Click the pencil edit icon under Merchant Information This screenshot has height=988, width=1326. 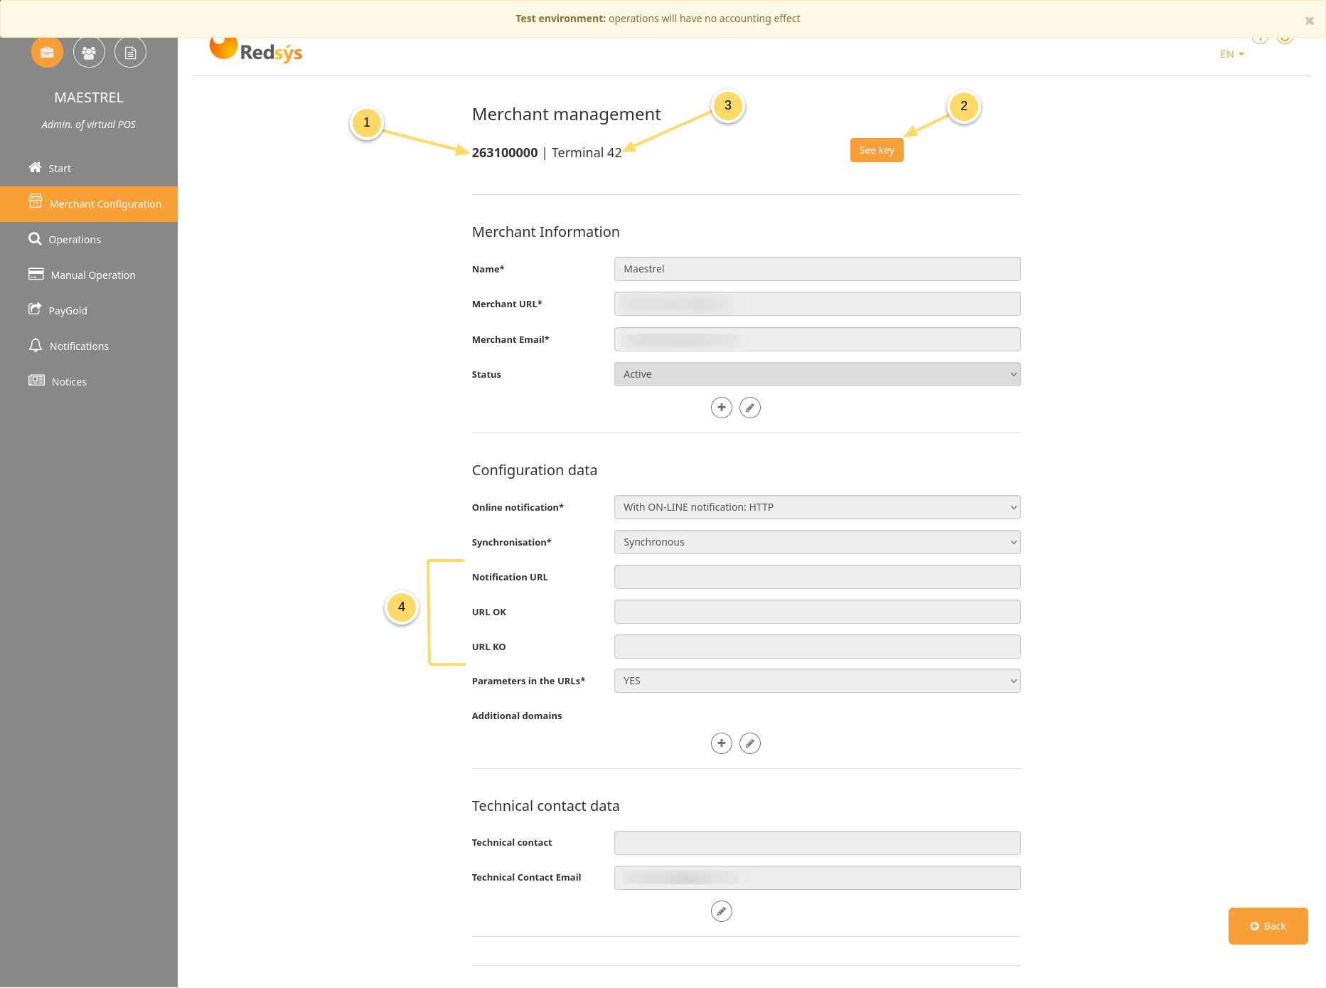pyautogui.click(x=749, y=408)
